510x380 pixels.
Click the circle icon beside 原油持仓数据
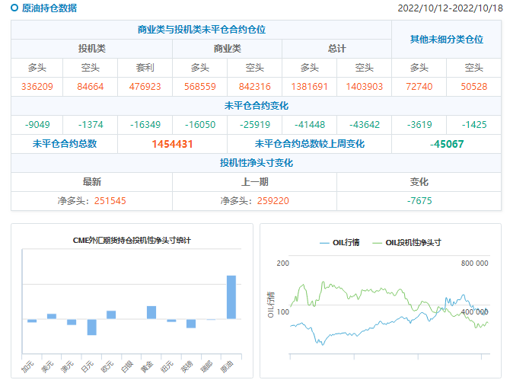[14, 8]
